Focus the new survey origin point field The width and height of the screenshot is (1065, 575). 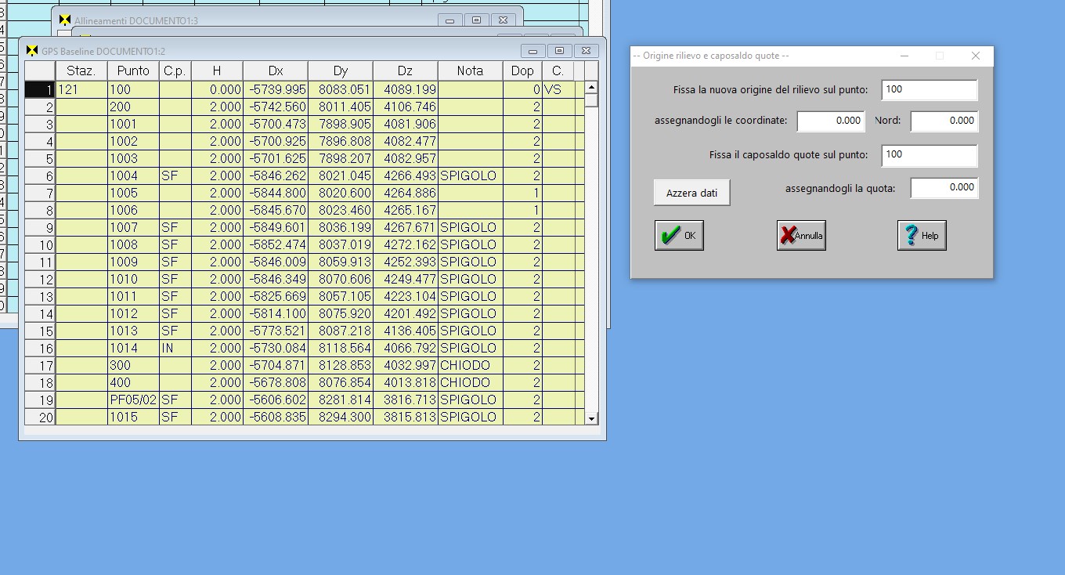tap(929, 90)
